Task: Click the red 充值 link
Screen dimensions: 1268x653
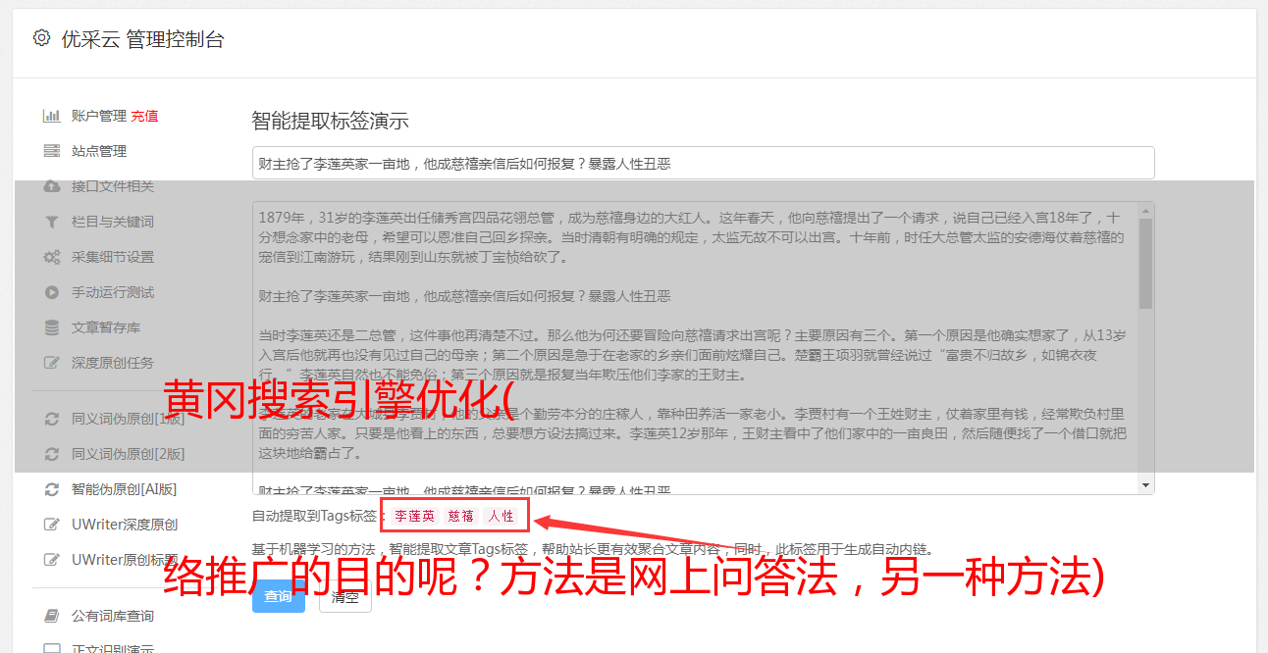Action: pyautogui.click(x=144, y=116)
